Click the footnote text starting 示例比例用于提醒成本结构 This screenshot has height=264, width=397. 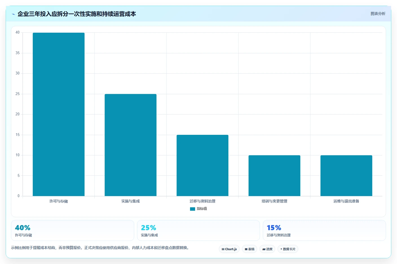(x=101, y=248)
